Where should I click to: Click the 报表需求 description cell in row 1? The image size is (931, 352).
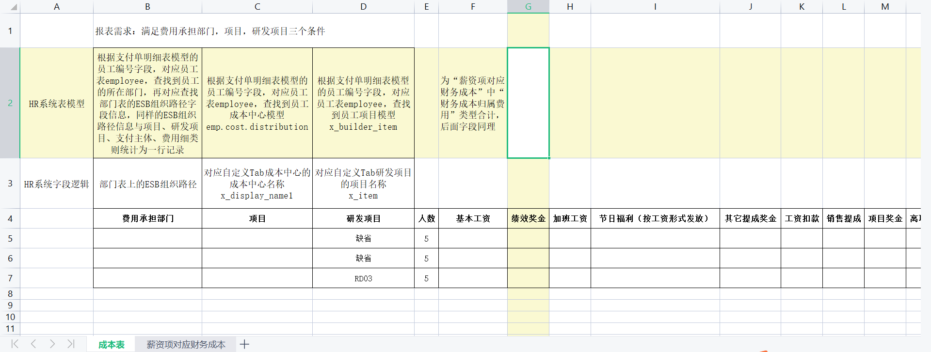click(210, 31)
